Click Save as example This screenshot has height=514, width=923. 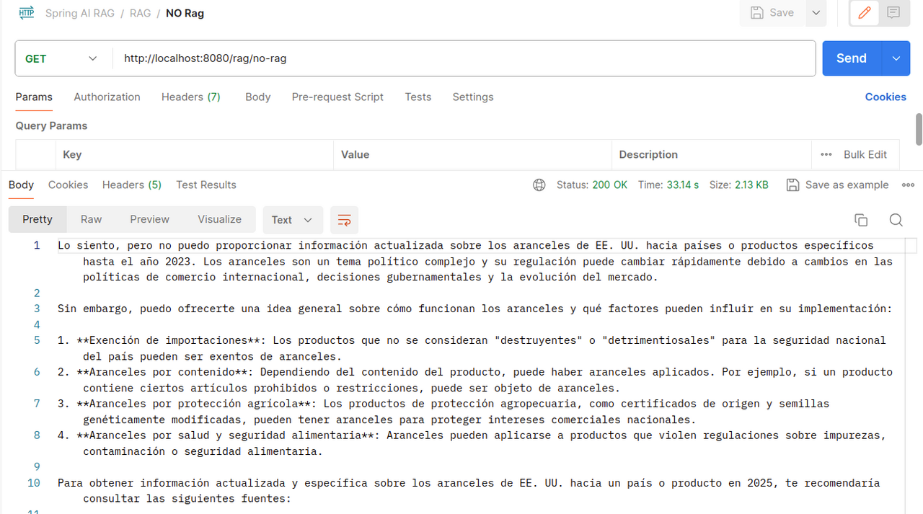(838, 185)
